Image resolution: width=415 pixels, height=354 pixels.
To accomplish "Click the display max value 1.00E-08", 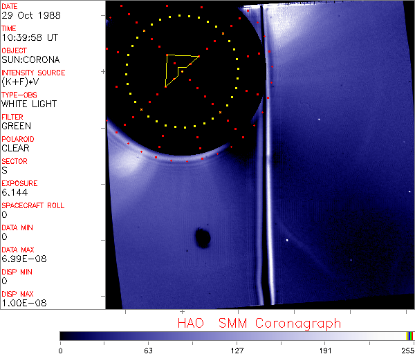I will (x=19, y=303).
